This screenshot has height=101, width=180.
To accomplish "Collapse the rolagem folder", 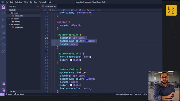I will (x=9, y=24).
